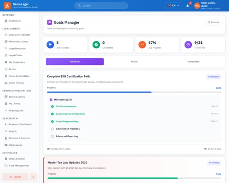
Task: Click the Nov 12 milestone date
Action: (214, 121)
